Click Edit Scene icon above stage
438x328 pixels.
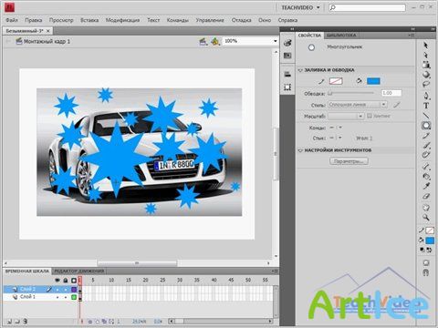pos(203,41)
